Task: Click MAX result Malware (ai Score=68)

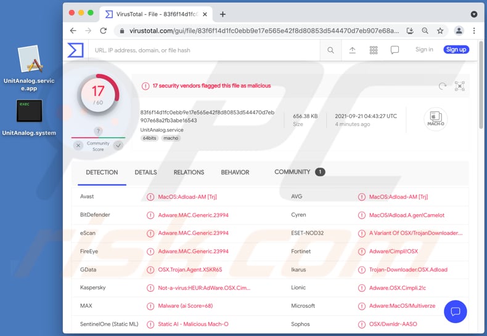Action: 186,306
